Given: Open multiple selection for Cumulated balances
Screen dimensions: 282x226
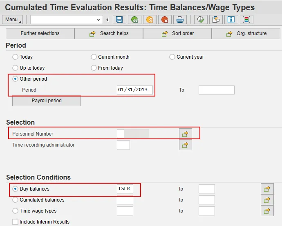Looking at the screenshot, I should tap(267, 200).
